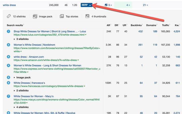Click the Backlinks column header
182x114 pixels.
pos(136,25)
